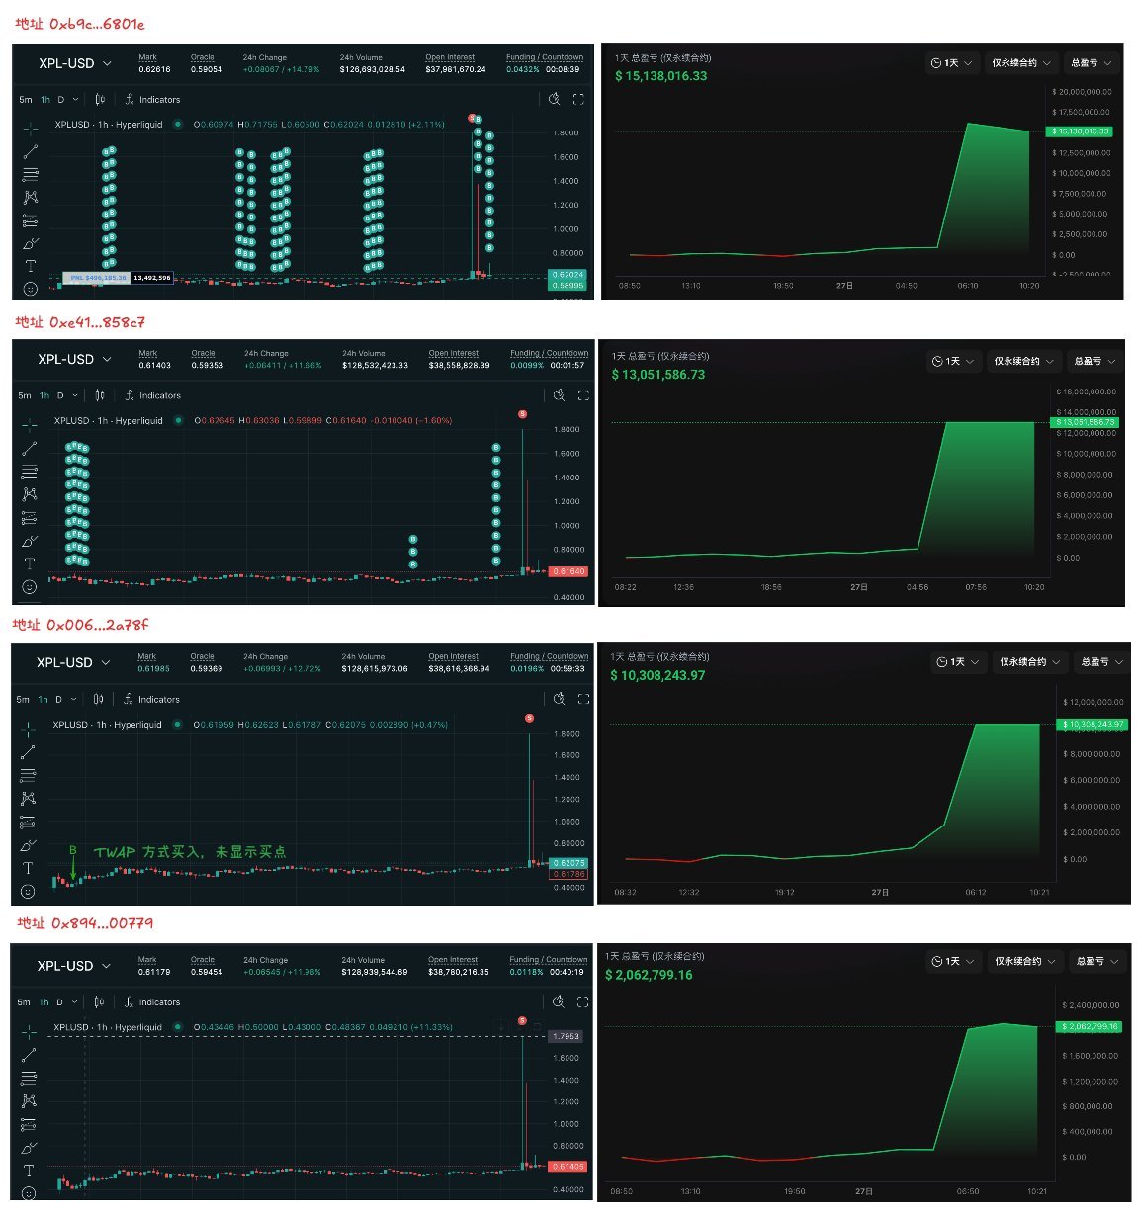Toggle the green Hyperliquid data status dot
Viewport: 1137px width, 1218px height.
click(177, 125)
